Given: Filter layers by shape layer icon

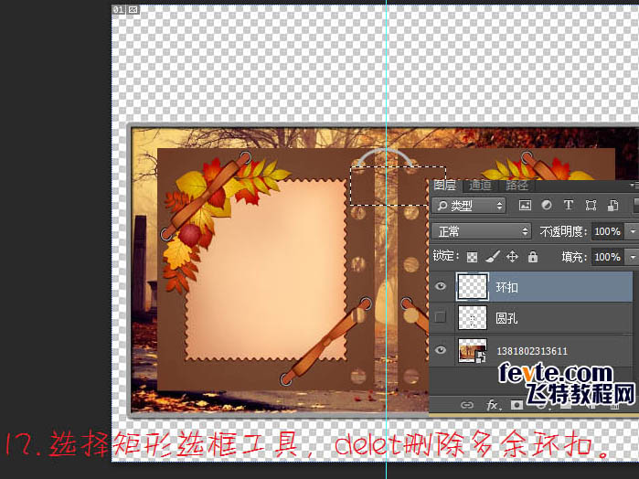Looking at the screenshot, I should click(591, 205).
